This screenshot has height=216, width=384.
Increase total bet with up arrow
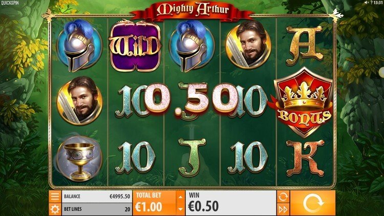[181, 197]
